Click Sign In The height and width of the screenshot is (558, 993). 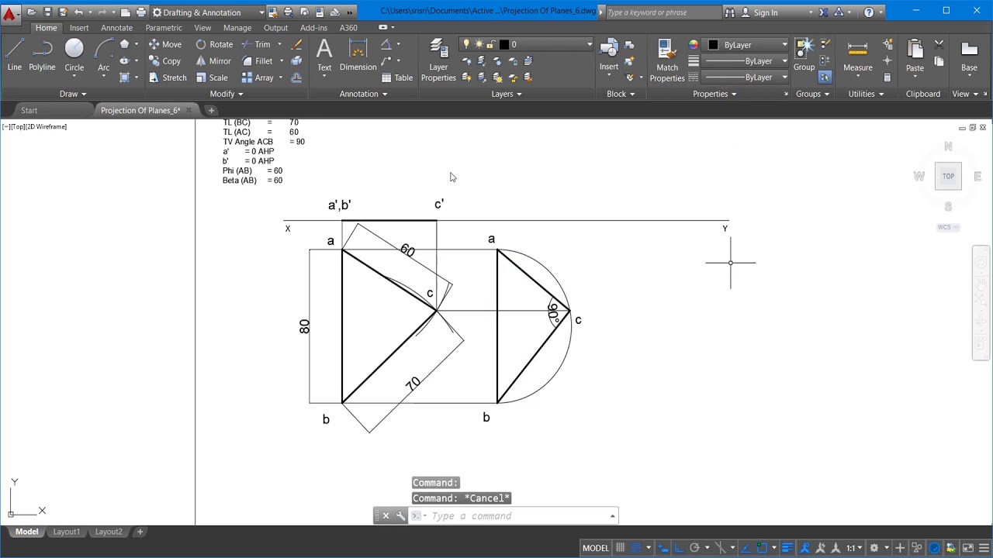[x=765, y=12]
